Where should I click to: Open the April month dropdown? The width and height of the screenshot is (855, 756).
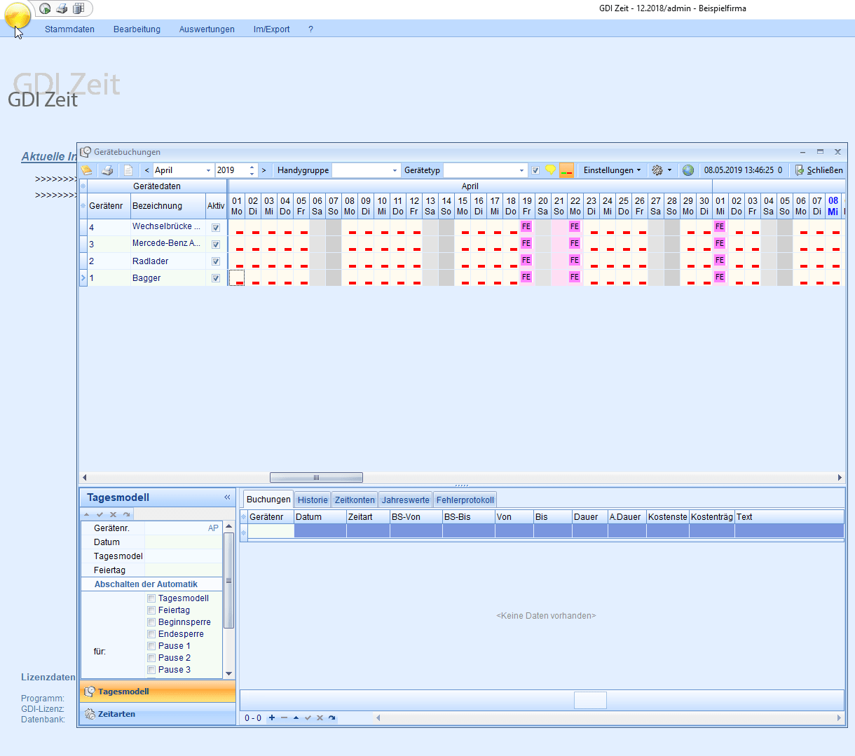[x=208, y=170]
